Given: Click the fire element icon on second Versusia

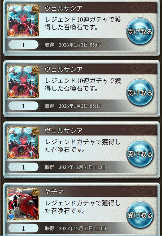Looking at the screenshot, I should (x=11, y=94).
